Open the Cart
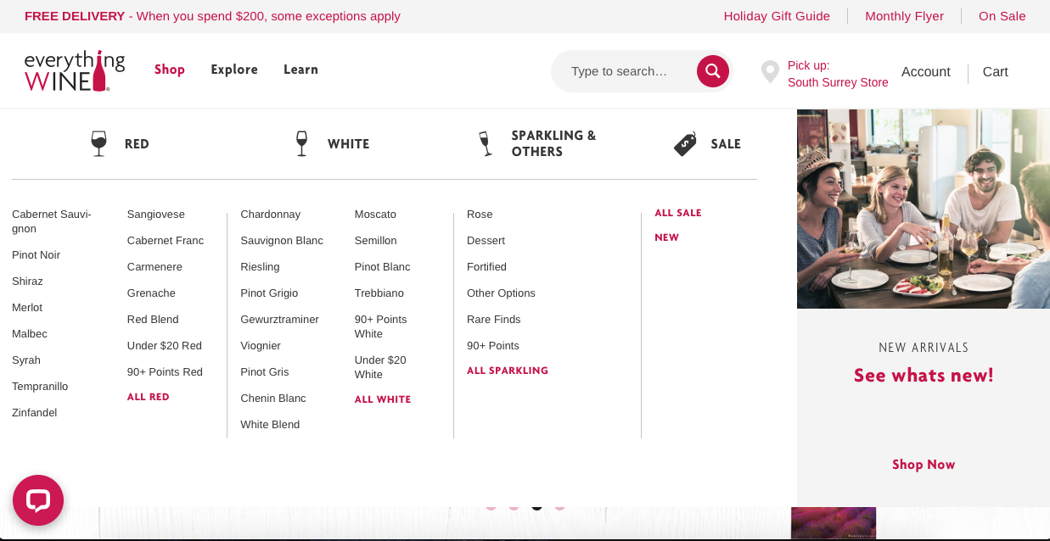 [995, 72]
